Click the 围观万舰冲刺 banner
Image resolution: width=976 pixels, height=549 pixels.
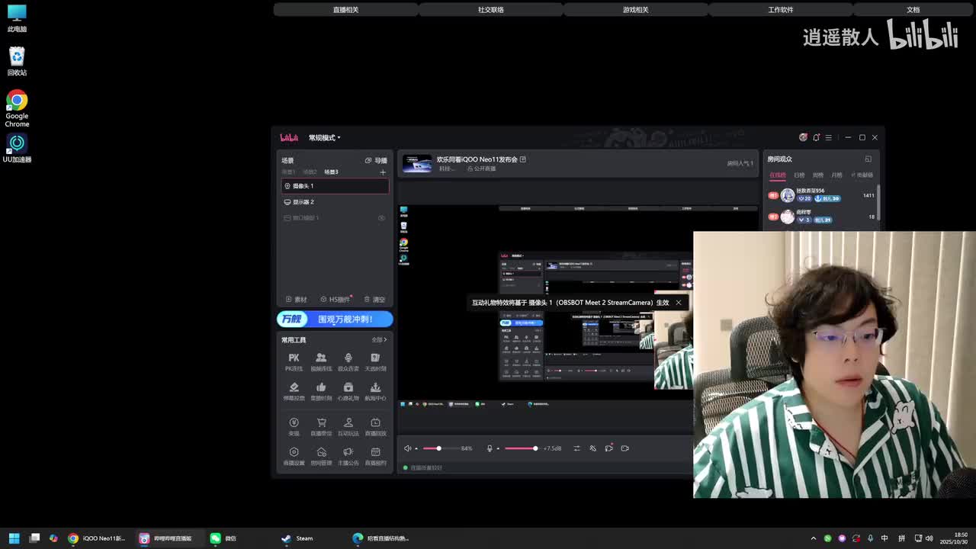coord(335,319)
